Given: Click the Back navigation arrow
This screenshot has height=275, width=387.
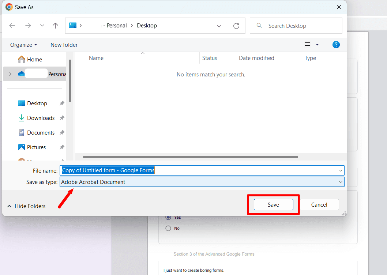Looking at the screenshot, I should tap(12, 26).
